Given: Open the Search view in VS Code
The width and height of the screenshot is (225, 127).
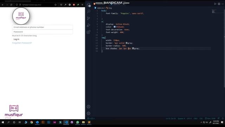Looking at the screenshot, I should pos(89,11).
